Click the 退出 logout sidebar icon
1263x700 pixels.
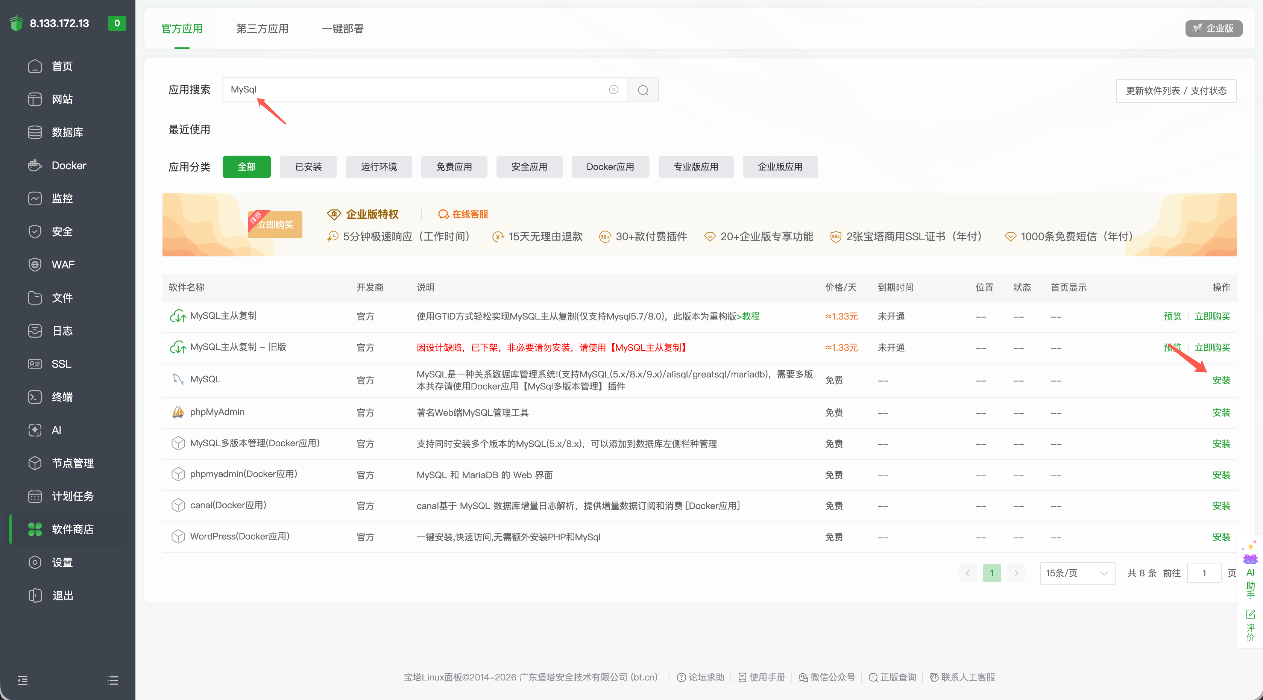pos(35,595)
